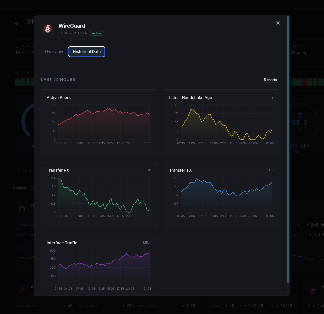The height and width of the screenshot is (314, 324).
Task: Open the 6 active filter
Action: point(19,187)
